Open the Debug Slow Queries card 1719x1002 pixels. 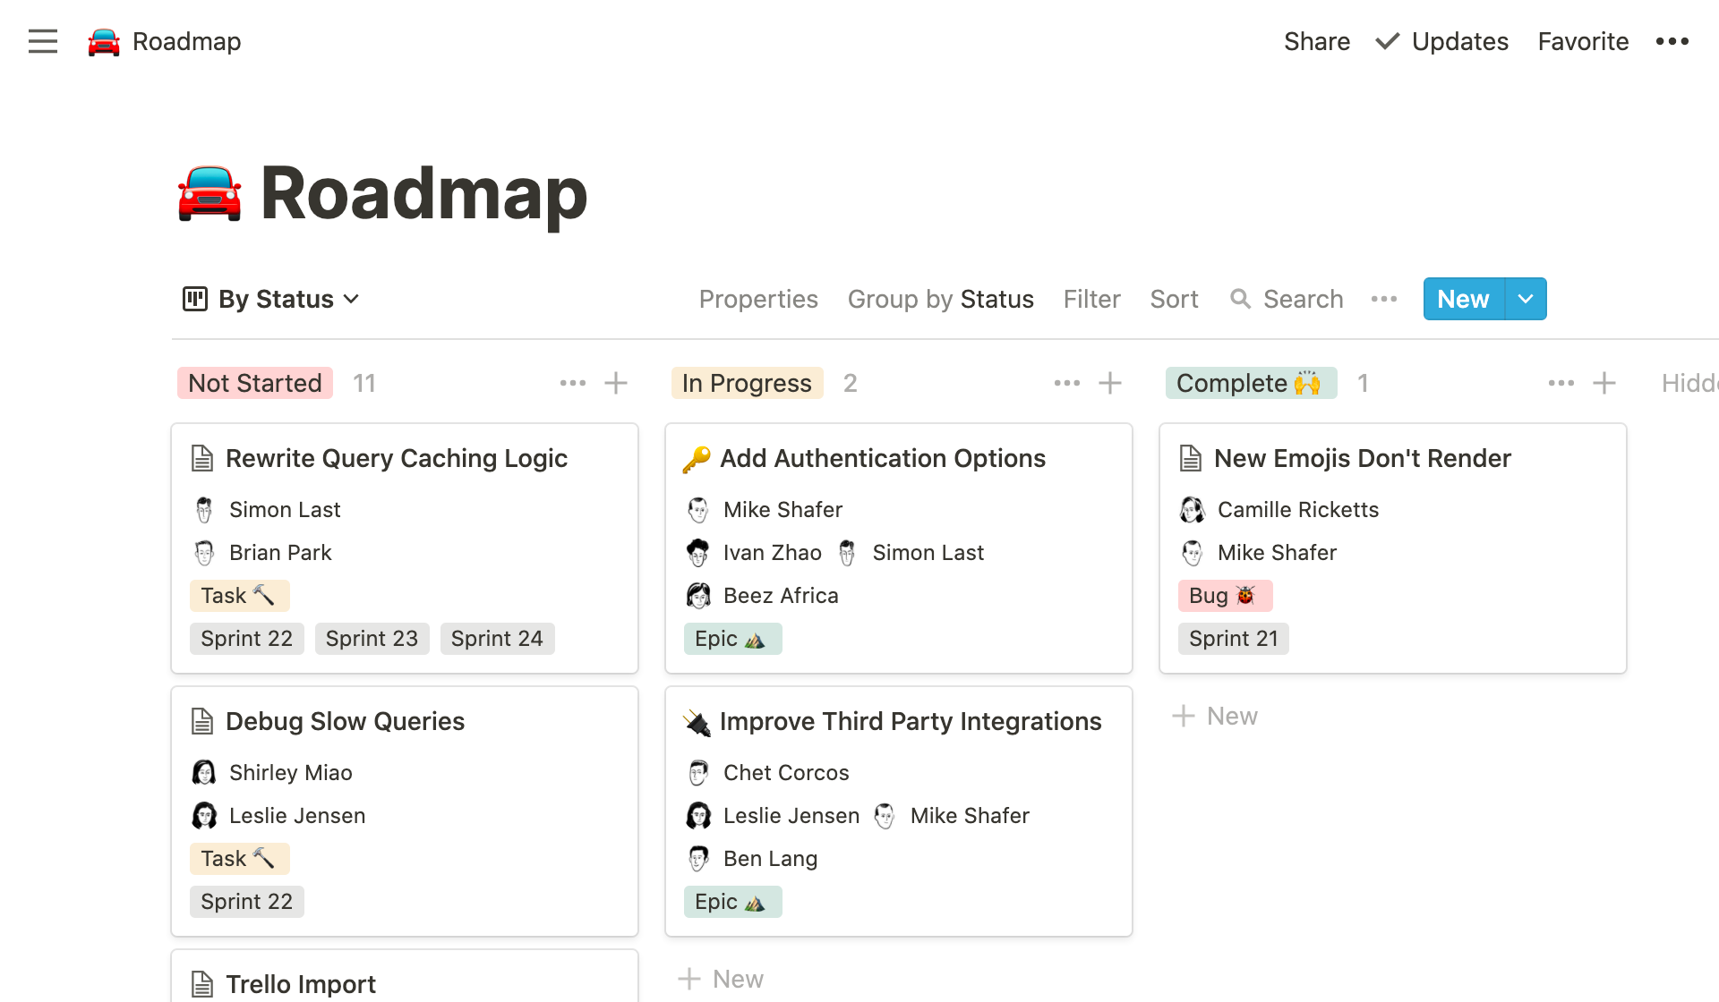pyautogui.click(x=345, y=721)
